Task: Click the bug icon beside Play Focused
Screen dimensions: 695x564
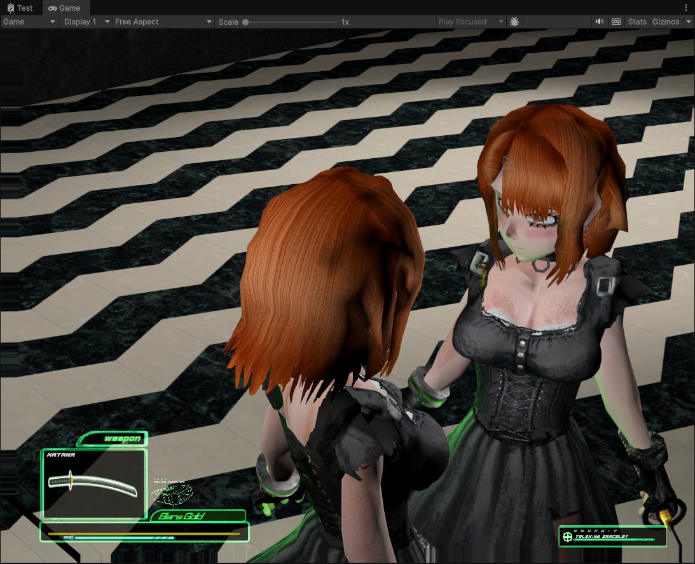Action: pos(514,22)
